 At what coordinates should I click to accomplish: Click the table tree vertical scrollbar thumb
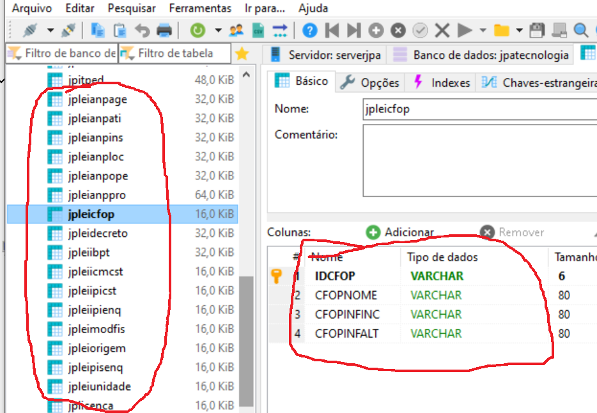coord(246,341)
